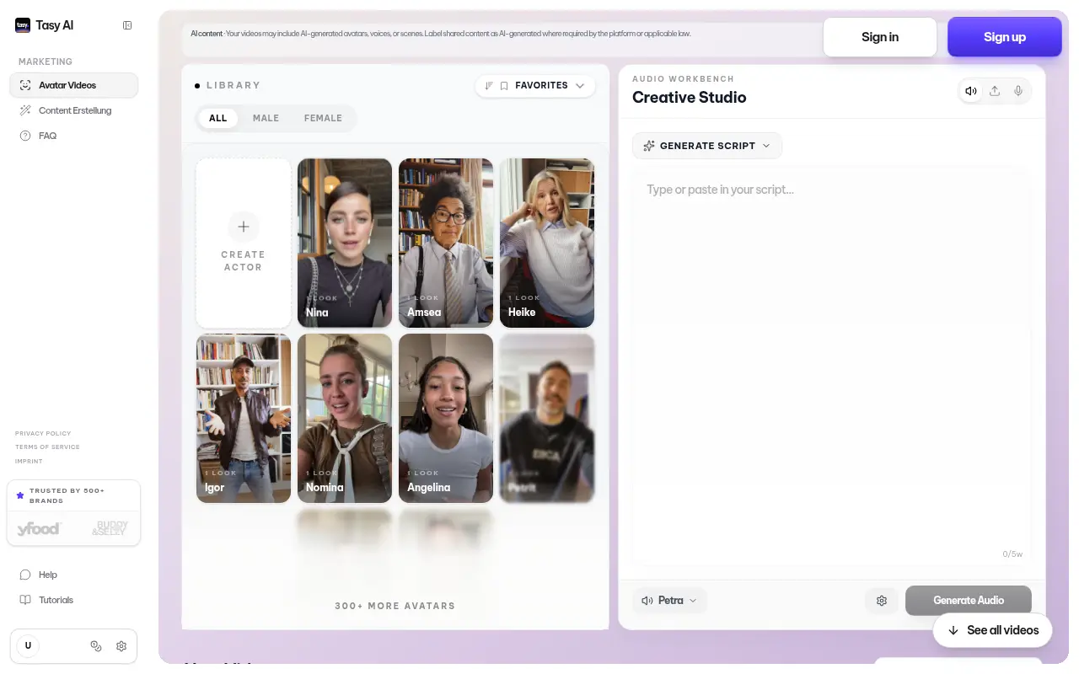1079x674 pixels.
Task: Click the AI content notice text
Action: pyautogui.click(x=441, y=34)
